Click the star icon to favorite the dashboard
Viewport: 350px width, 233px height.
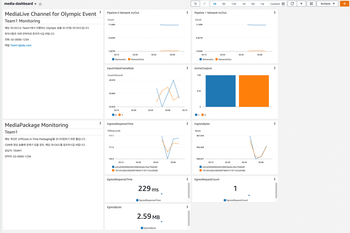pyautogui.click(x=40, y=4)
